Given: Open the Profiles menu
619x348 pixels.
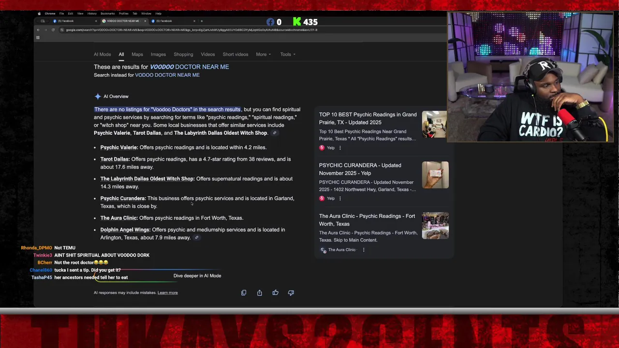Looking at the screenshot, I should click(124, 14).
